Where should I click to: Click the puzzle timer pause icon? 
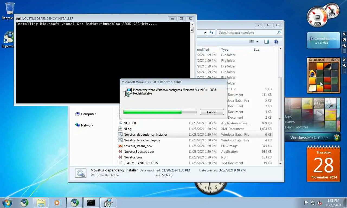[310, 60]
